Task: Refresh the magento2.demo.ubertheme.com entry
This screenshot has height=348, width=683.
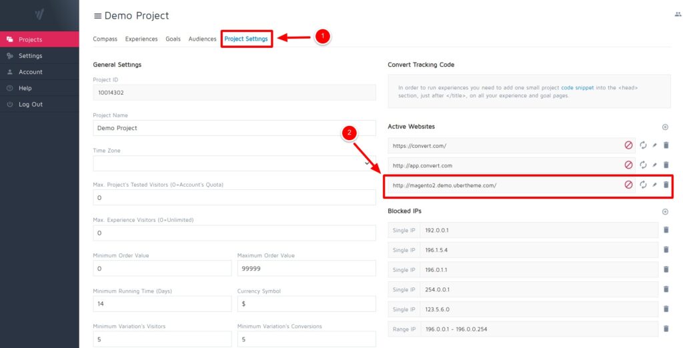Action: tap(643, 185)
